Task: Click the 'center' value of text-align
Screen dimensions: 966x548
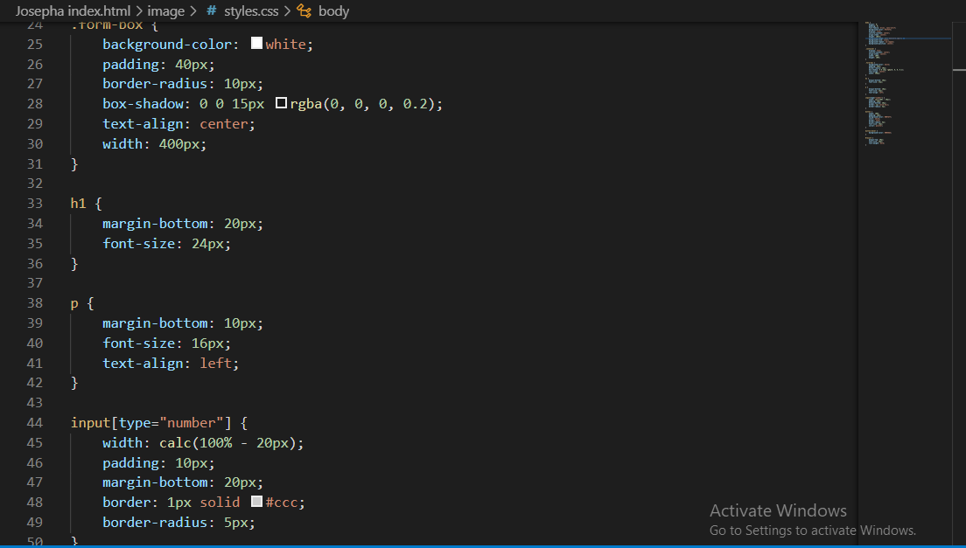Action: click(x=224, y=124)
